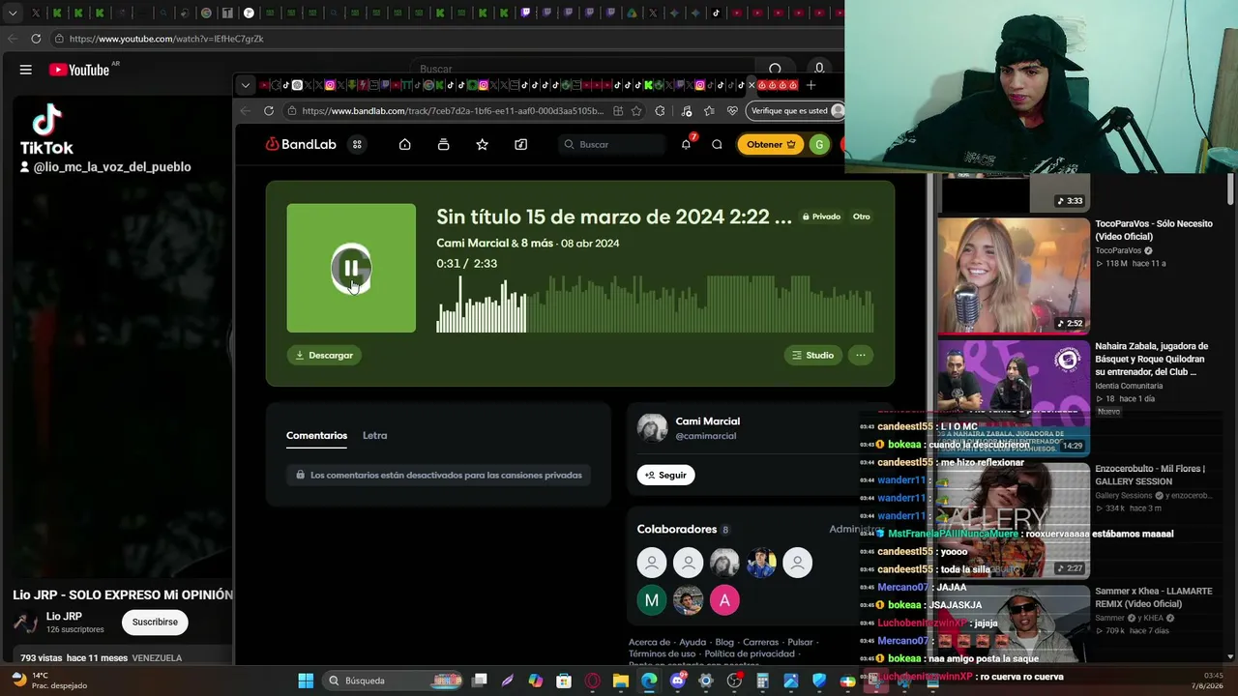The width and height of the screenshot is (1238, 696).
Task: Bookmark the BandLab page with star
Action: point(636,111)
